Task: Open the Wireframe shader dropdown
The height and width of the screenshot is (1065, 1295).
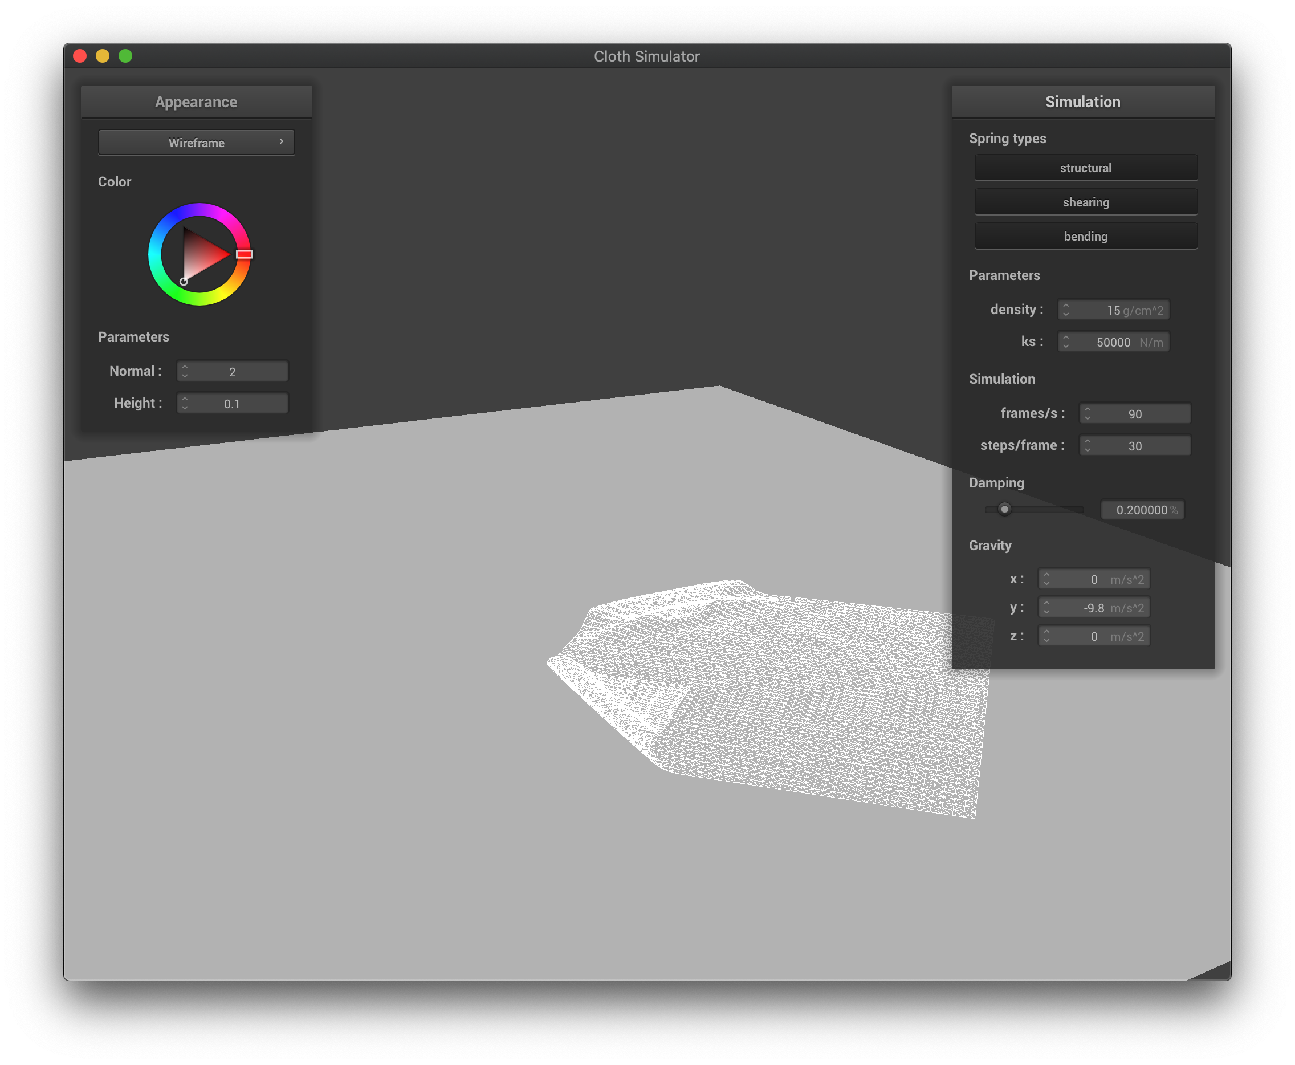Action: pos(196,143)
